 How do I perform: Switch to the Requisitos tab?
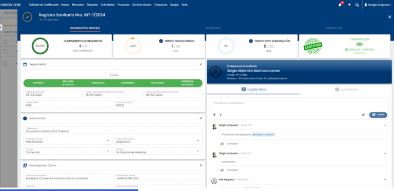[x=213, y=28]
